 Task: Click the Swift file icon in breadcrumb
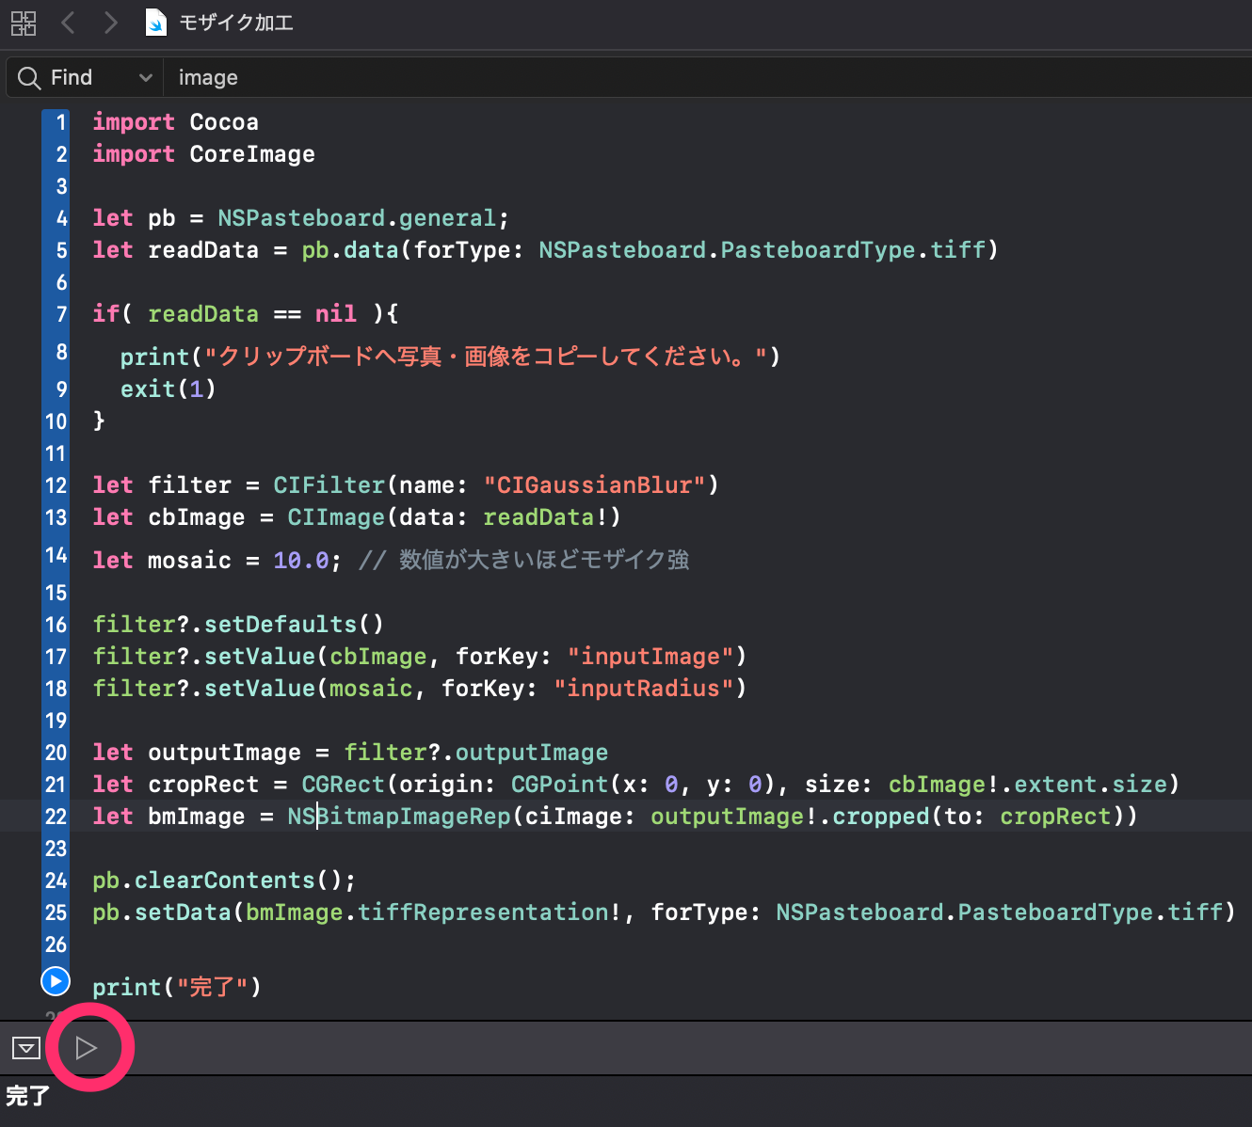click(156, 23)
